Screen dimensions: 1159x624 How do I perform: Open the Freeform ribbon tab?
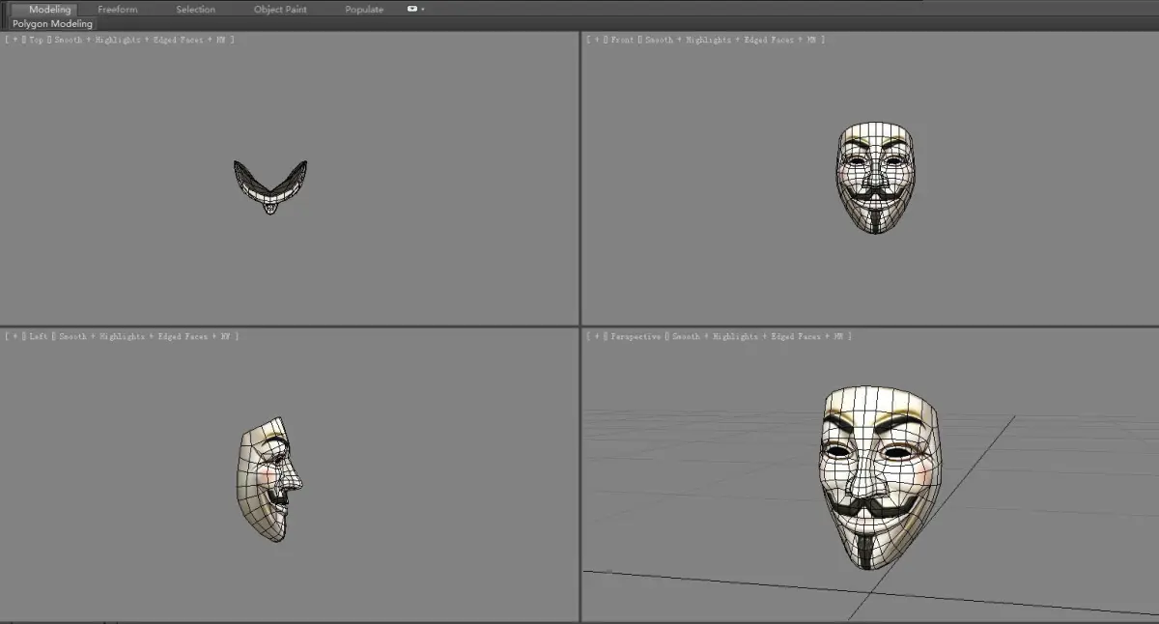coord(118,10)
